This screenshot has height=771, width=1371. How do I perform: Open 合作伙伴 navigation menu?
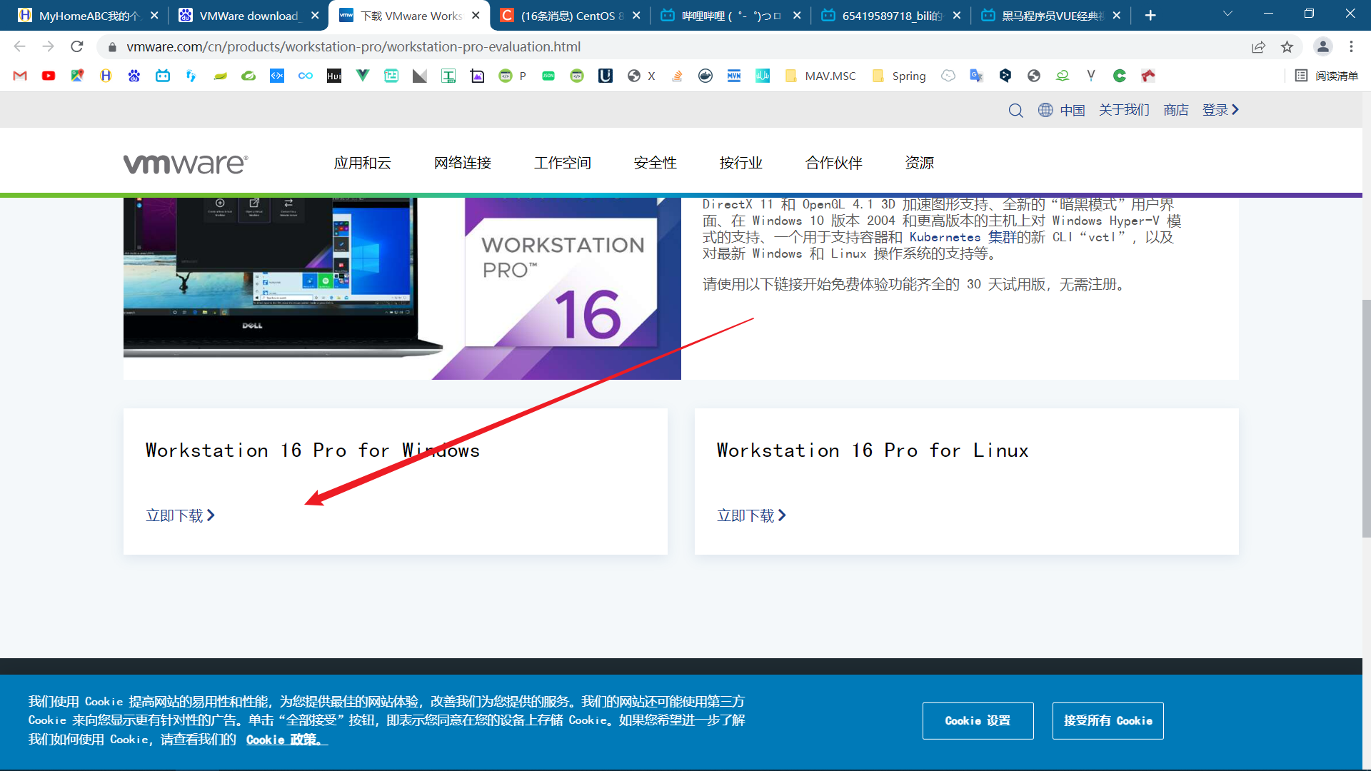[x=834, y=163]
